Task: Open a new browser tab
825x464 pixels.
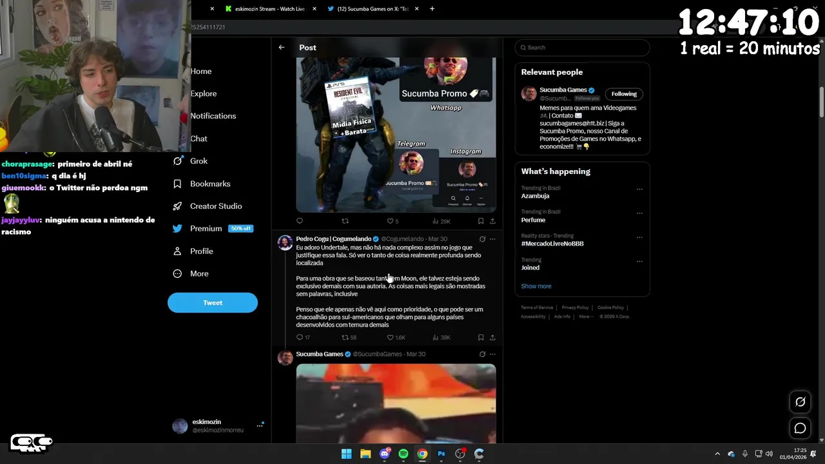Action: (432, 9)
